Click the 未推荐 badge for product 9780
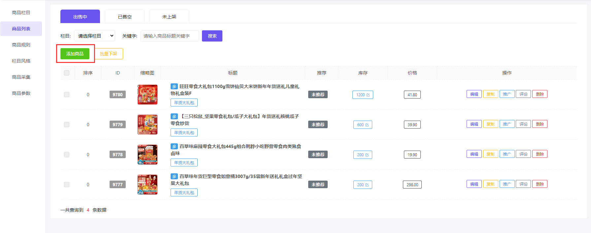 click(318, 95)
